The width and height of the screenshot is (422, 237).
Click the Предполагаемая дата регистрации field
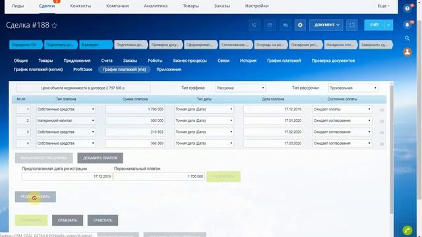pyautogui.click(x=67, y=176)
